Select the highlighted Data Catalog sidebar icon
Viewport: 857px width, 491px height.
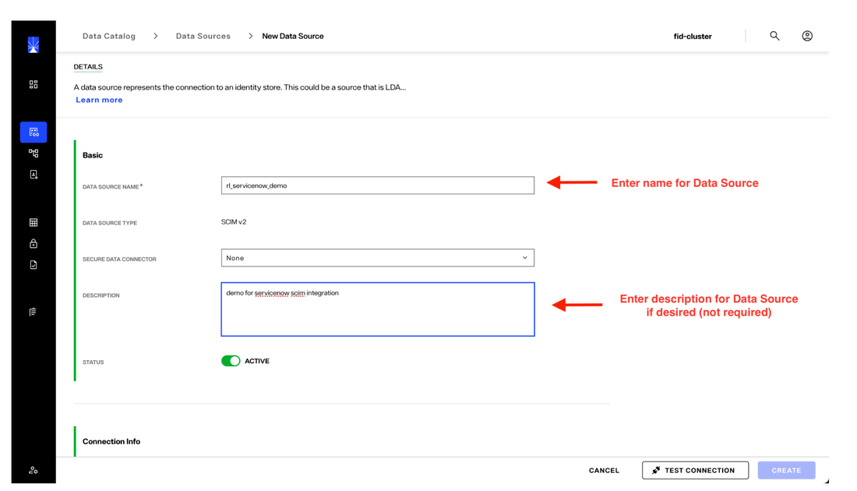(34, 132)
